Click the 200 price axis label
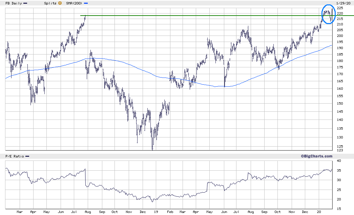This screenshot has width=354, height=215. coord(340,36)
